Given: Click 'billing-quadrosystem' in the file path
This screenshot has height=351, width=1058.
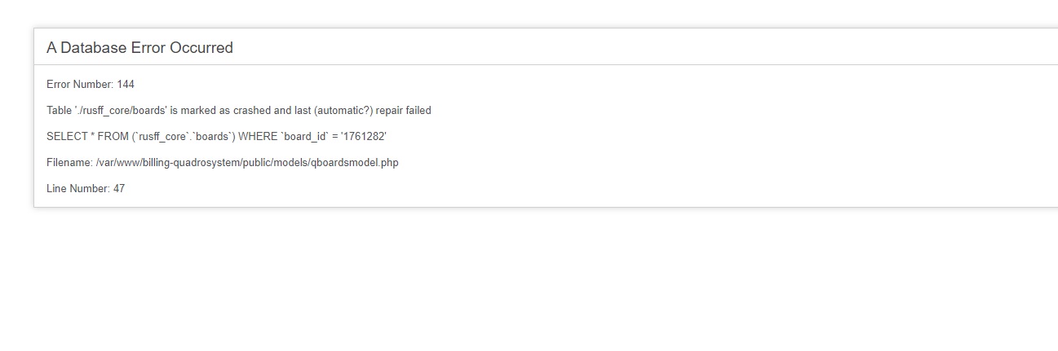Looking at the screenshot, I should pyautogui.click(x=190, y=163).
